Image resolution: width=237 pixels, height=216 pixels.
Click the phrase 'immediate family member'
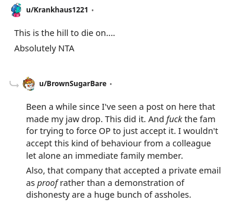(129, 156)
